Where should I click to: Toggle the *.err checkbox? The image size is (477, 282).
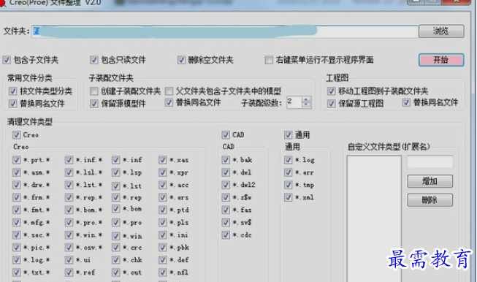[x=288, y=172]
